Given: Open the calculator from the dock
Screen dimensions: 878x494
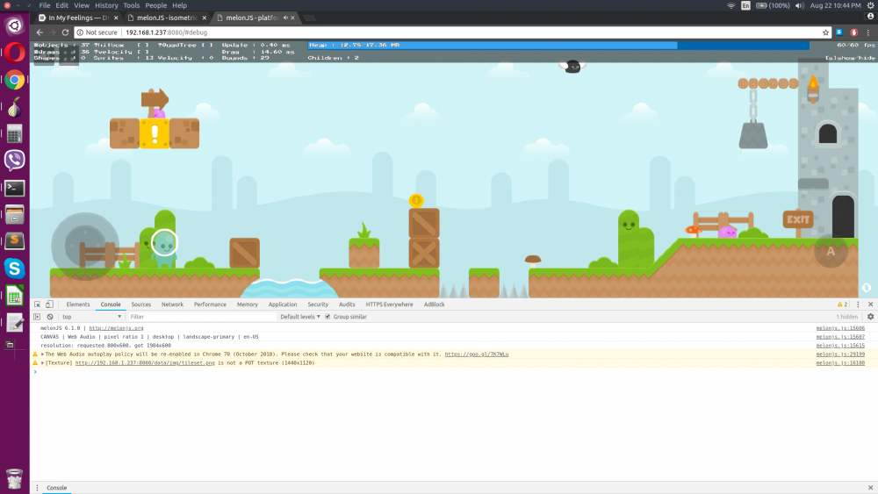Looking at the screenshot, I should coord(15,134).
